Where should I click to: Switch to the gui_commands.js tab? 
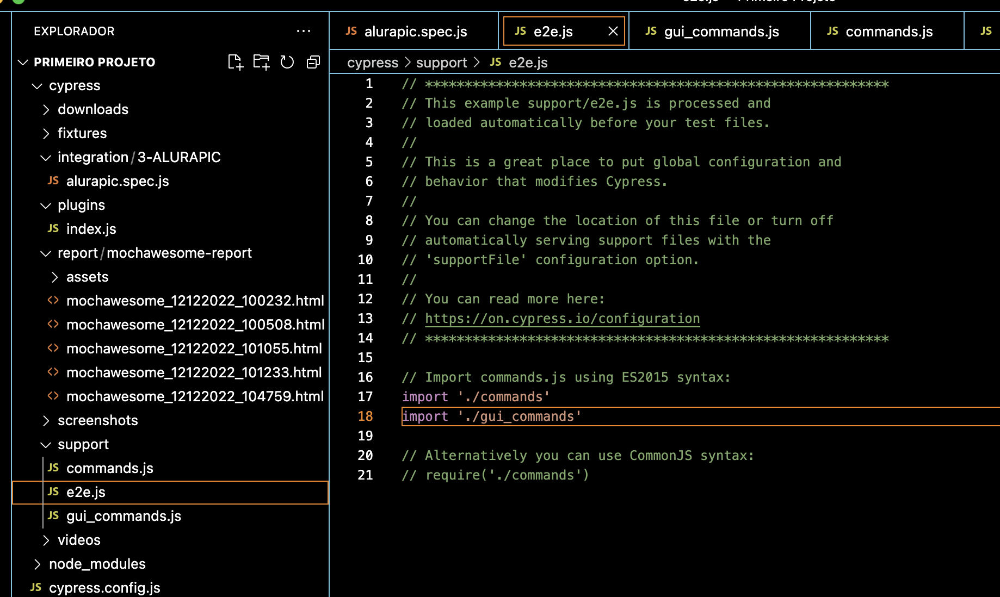tap(721, 32)
